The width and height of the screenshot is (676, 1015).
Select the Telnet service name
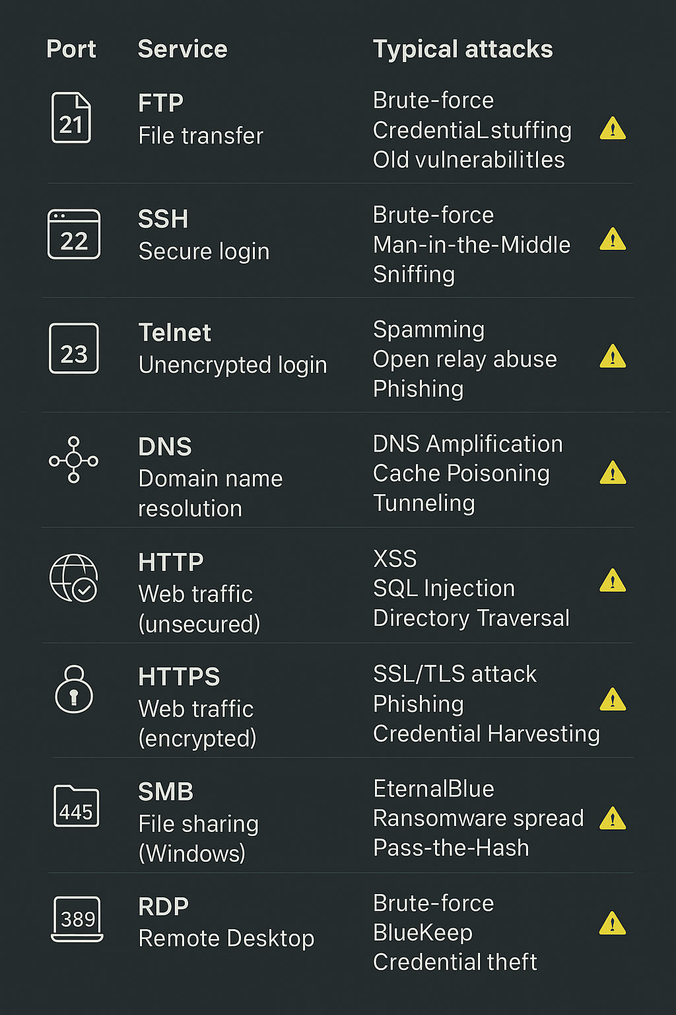175,332
